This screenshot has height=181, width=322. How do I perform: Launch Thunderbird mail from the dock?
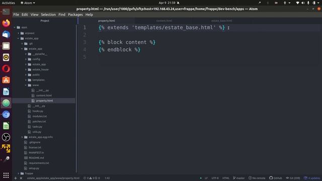[6, 35]
